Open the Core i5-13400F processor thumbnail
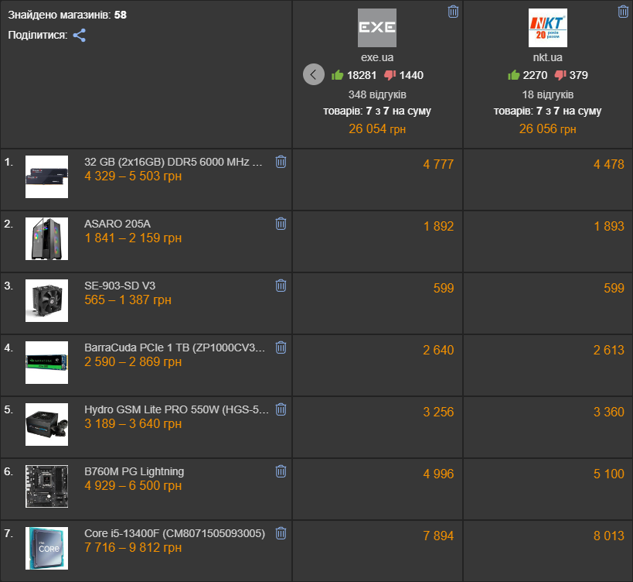Viewport: 633px width, 582px height. click(47, 548)
